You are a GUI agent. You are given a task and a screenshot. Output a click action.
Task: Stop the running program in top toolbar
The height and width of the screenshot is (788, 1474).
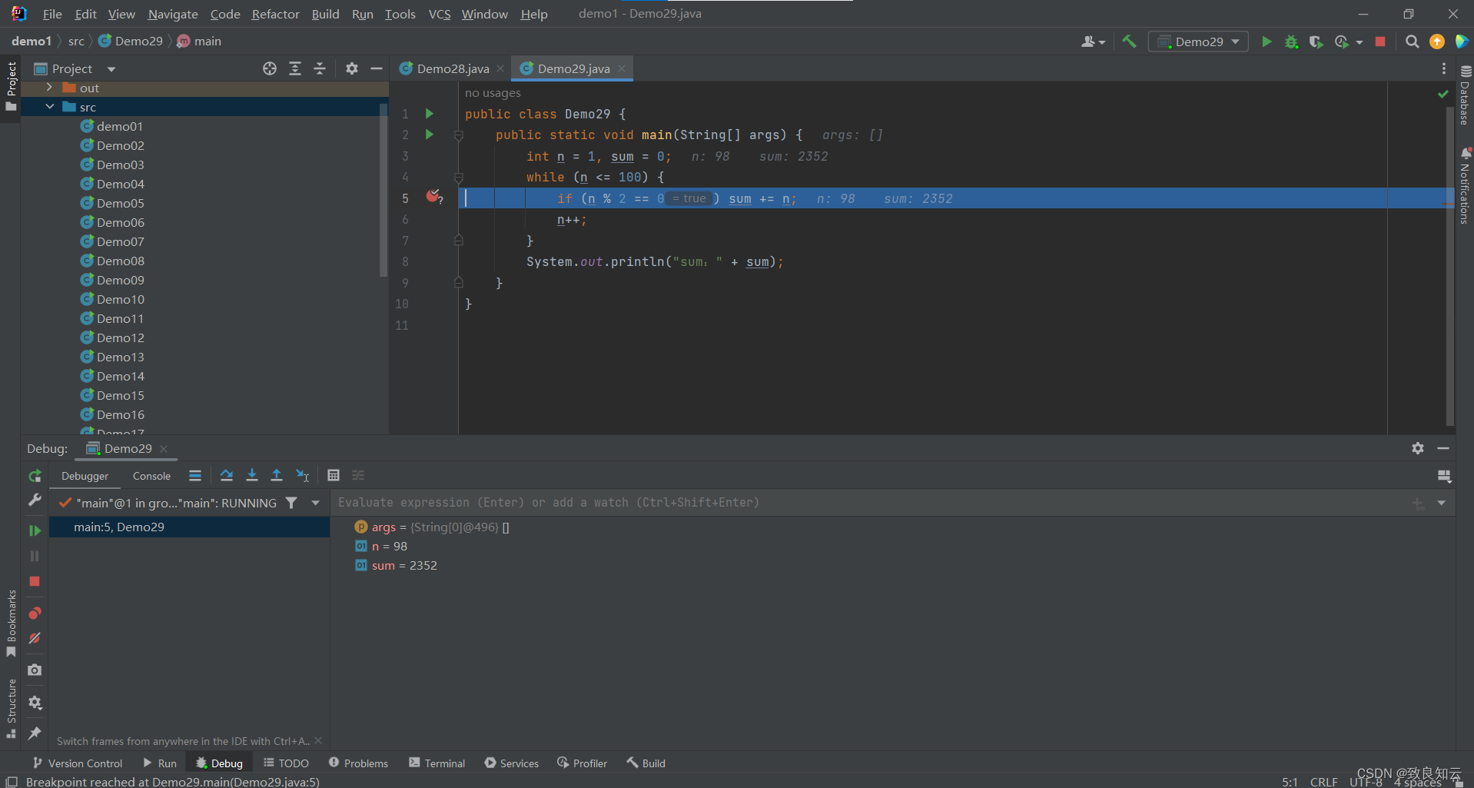[x=1380, y=42]
